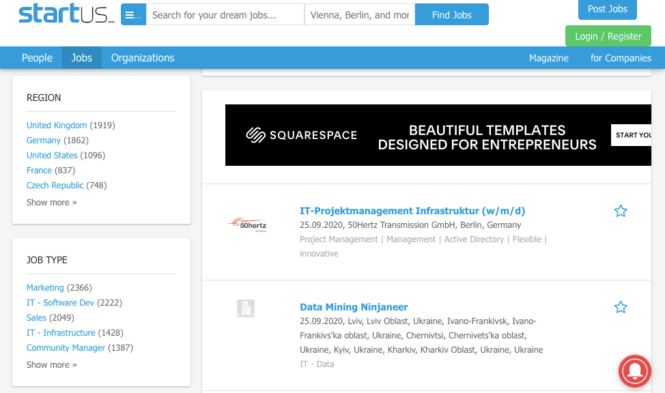
Task: Click the red notification bell icon
Action: [x=634, y=372]
